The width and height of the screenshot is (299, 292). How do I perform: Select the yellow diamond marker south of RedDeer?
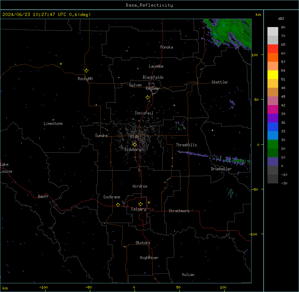click(147, 97)
